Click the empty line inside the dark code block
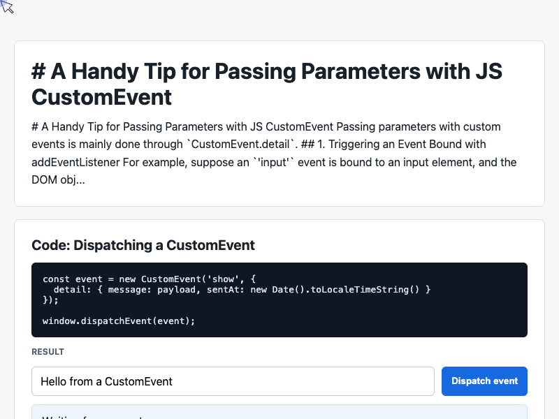 tap(279, 310)
